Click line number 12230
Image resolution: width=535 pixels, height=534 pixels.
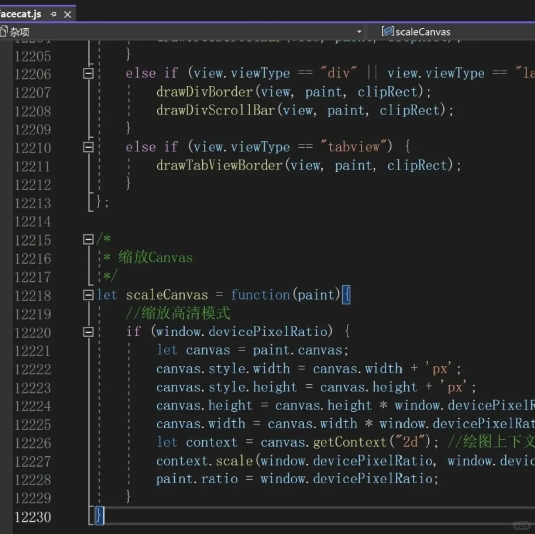(32, 517)
